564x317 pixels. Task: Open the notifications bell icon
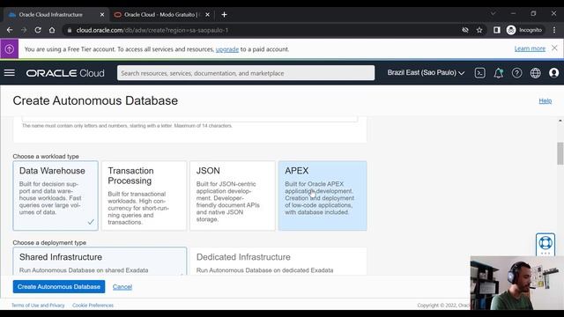tap(499, 73)
